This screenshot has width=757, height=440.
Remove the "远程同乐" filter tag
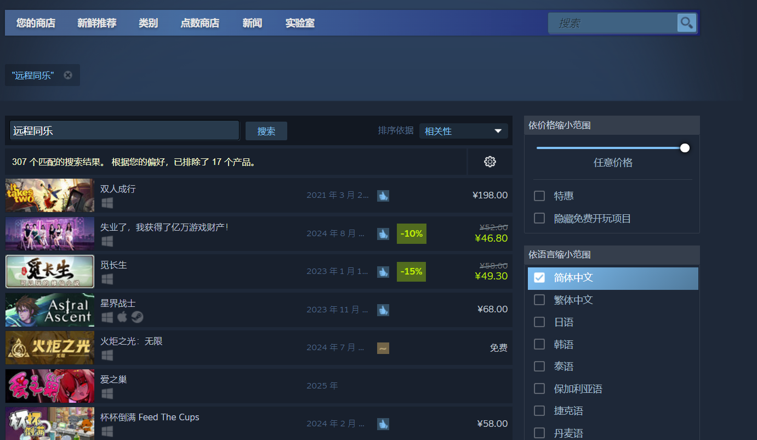pos(68,75)
